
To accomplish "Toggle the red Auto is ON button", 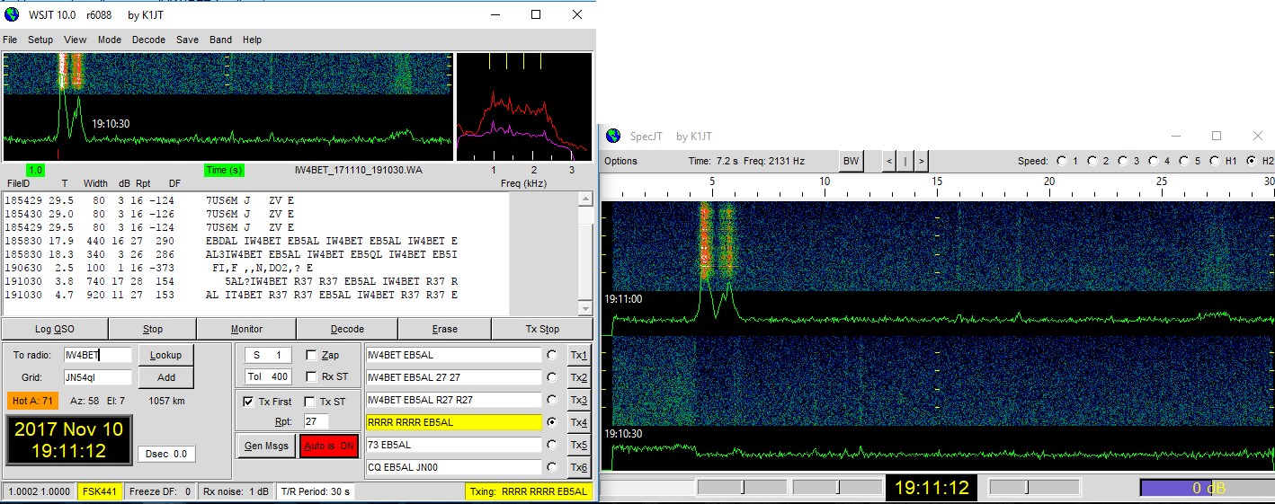I will coord(329,446).
